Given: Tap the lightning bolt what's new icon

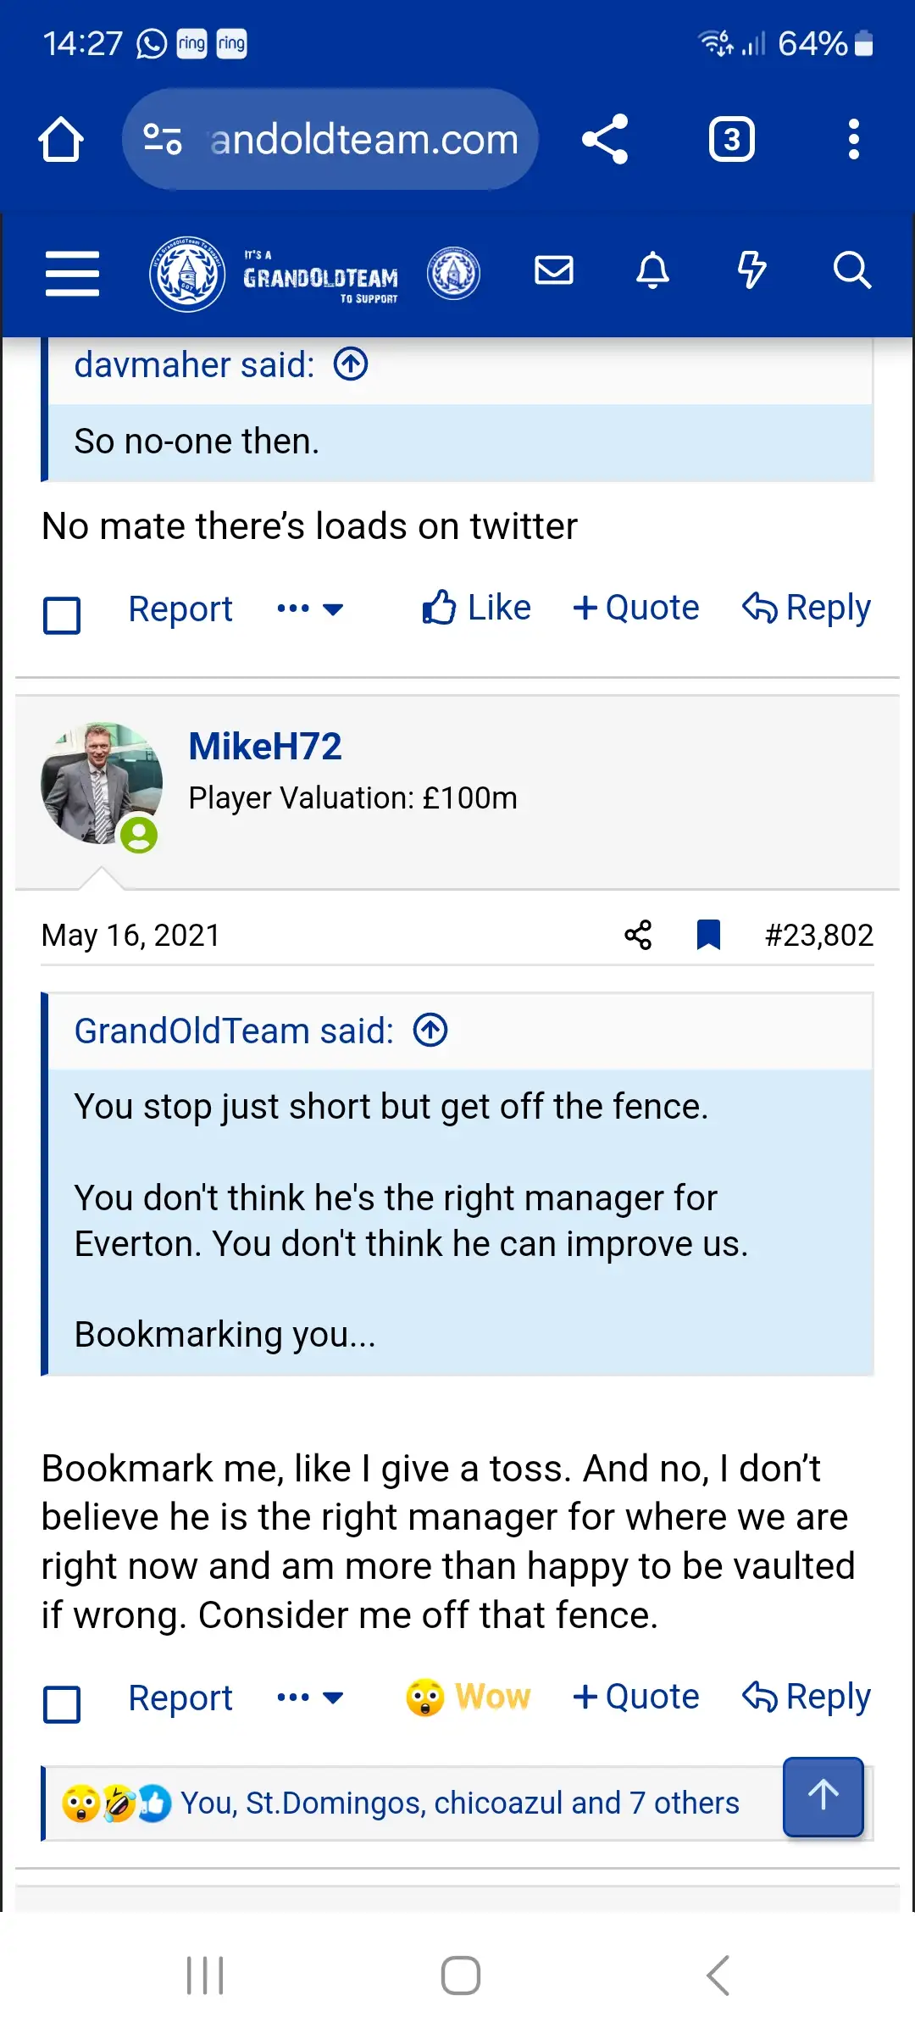Looking at the screenshot, I should tap(751, 271).
